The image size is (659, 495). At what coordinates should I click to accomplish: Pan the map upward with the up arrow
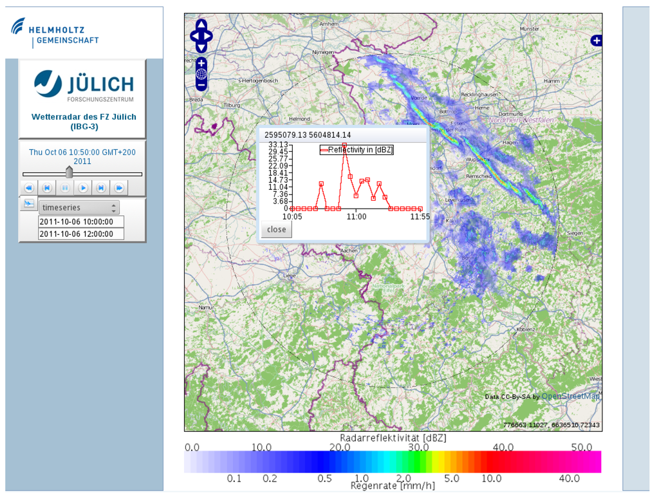tap(201, 25)
